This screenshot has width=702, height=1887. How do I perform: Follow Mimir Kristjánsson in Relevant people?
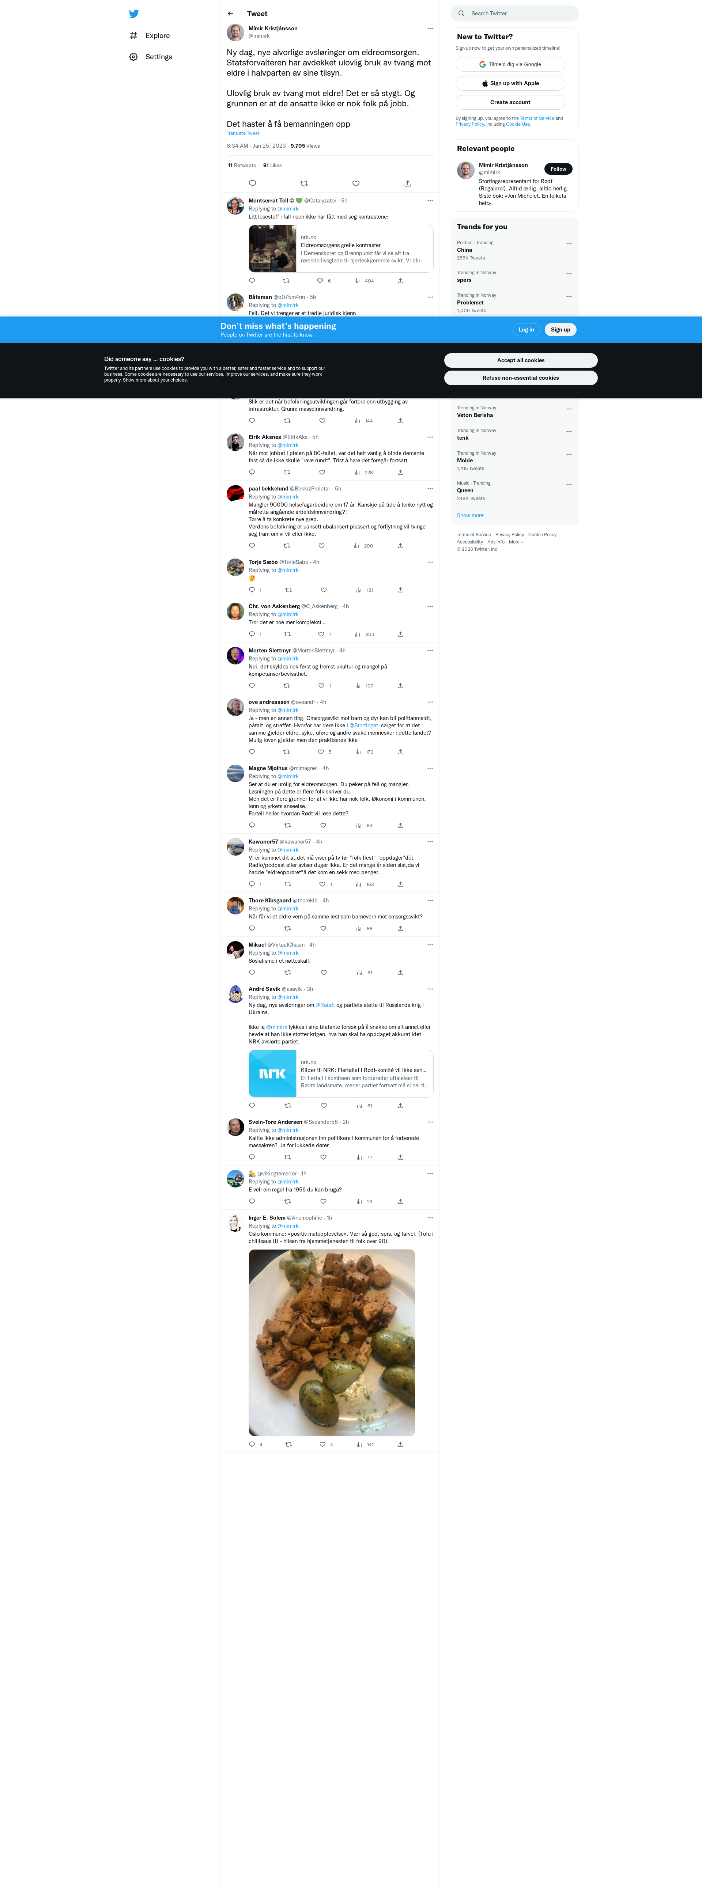tap(558, 169)
